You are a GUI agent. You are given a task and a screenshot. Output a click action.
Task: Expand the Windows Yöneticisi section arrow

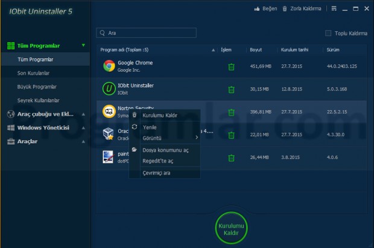pyautogui.click(x=83, y=128)
